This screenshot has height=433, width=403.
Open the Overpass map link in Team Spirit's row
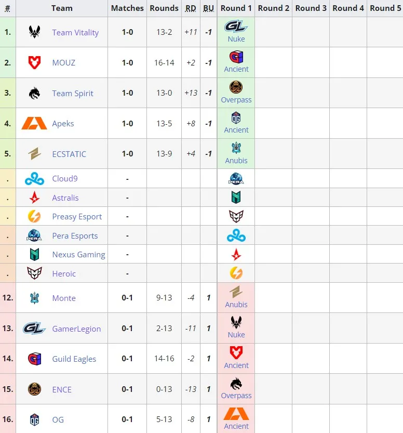[x=236, y=100]
